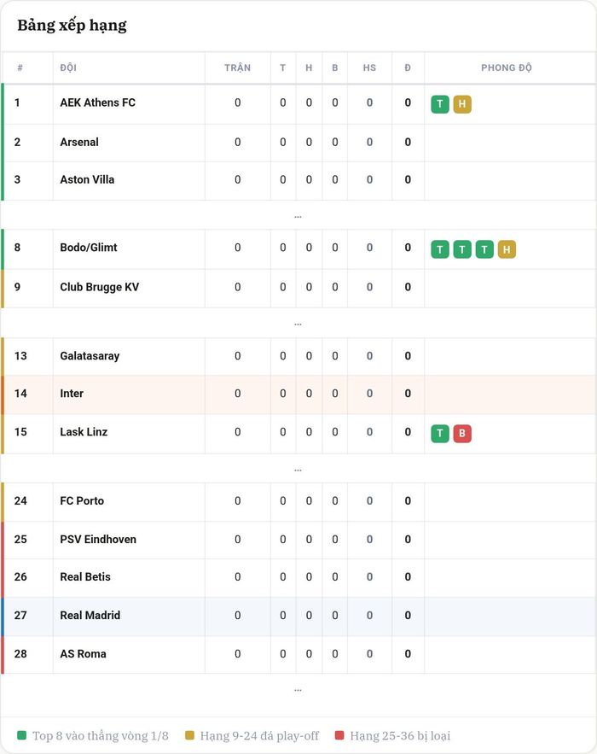This screenshot has height=754, width=597.
Task: Open the Arsenal team link
Action: coord(79,143)
